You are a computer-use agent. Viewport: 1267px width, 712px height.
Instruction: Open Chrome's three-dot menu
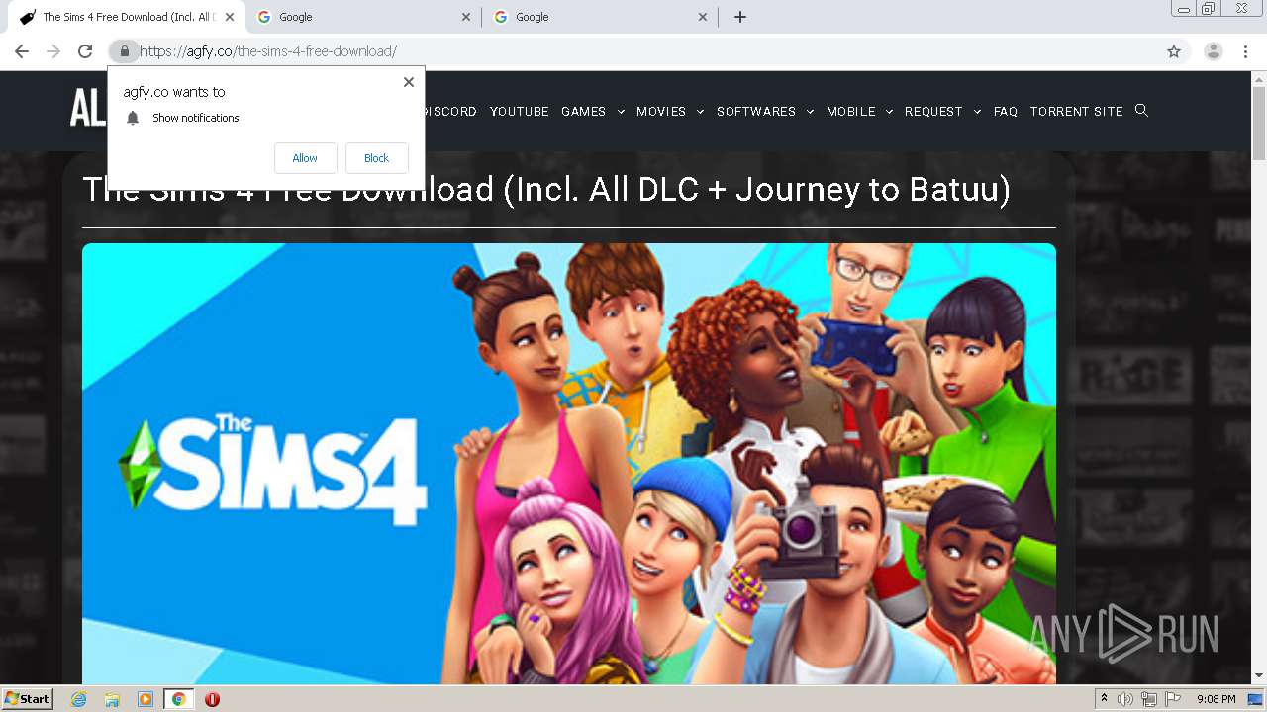(1245, 51)
